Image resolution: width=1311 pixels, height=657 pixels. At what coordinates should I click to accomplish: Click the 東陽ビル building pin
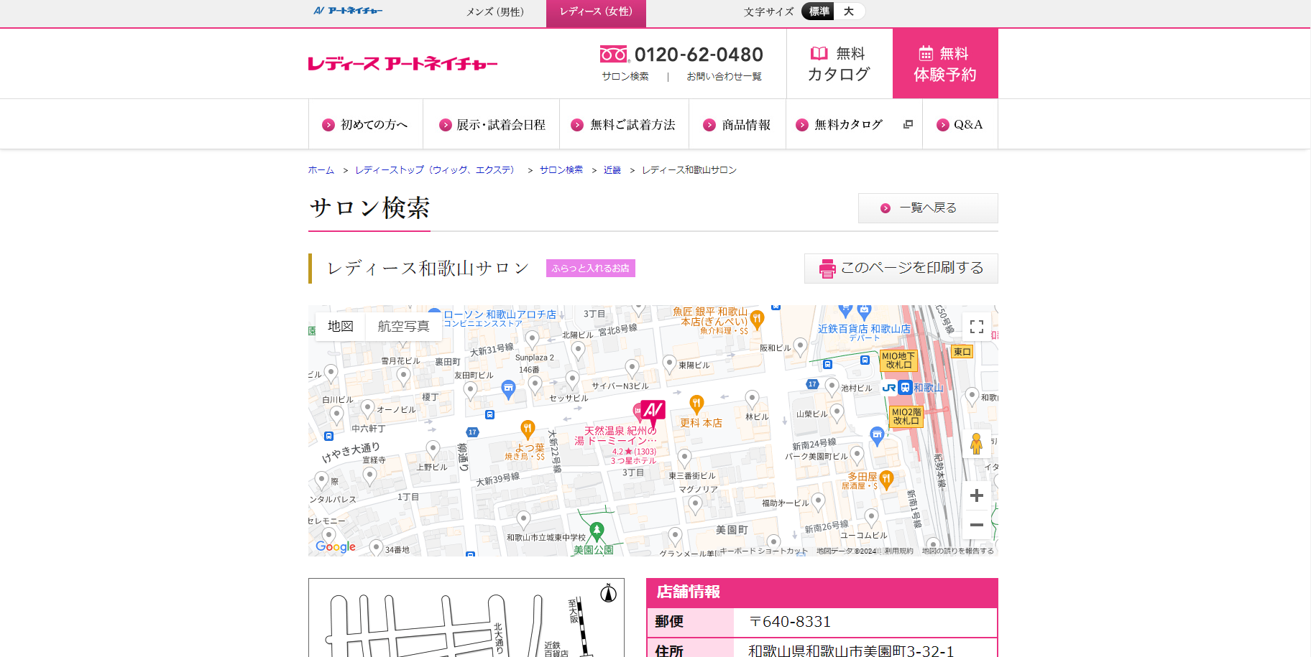[x=669, y=363]
